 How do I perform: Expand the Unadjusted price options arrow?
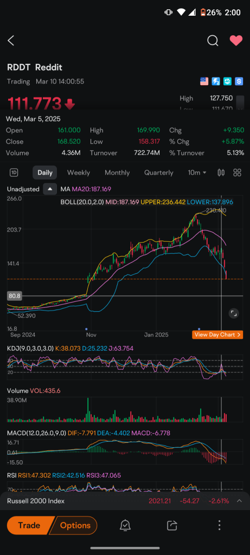pos(50,189)
